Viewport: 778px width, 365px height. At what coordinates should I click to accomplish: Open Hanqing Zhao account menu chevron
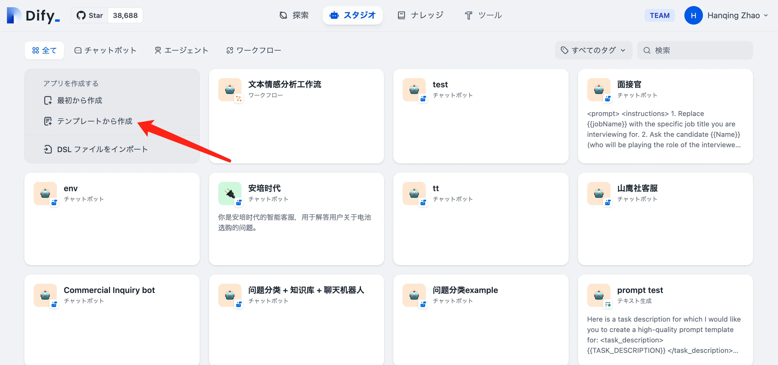766,15
